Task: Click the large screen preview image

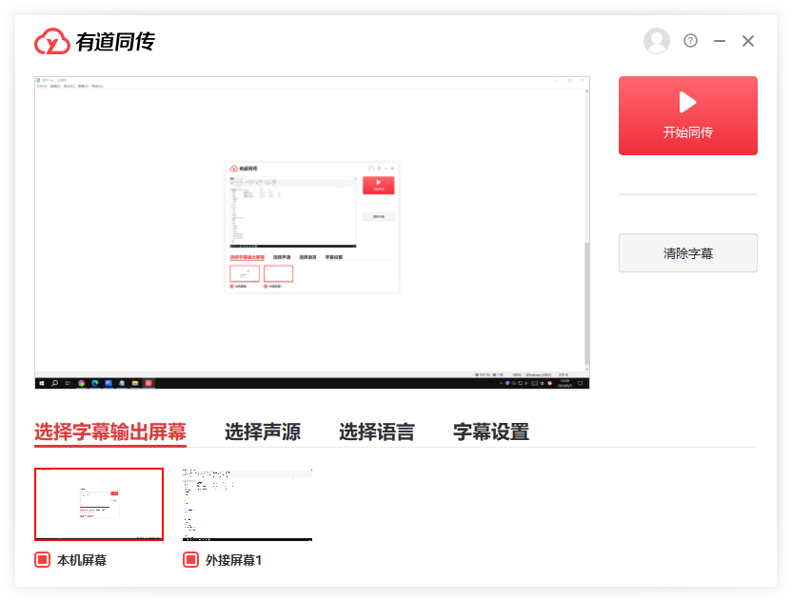Action: (x=312, y=232)
